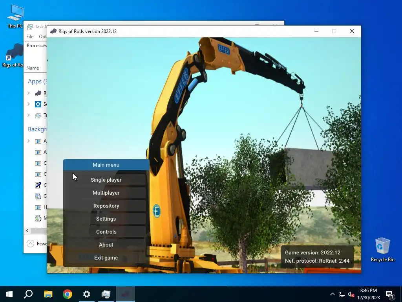Screen dimensions: 402x302
Task: Open Controls from the Main menu
Action: [x=106, y=232]
